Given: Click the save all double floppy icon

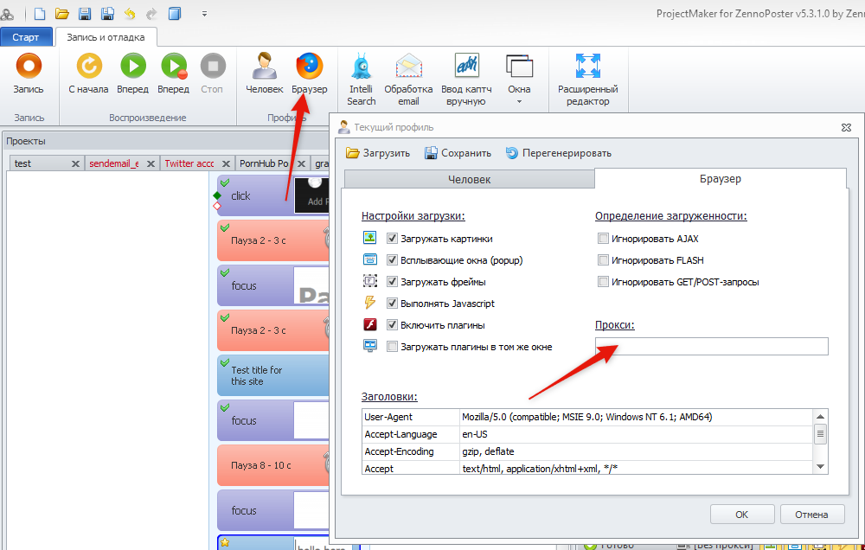Looking at the screenshot, I should click(107, 13).
